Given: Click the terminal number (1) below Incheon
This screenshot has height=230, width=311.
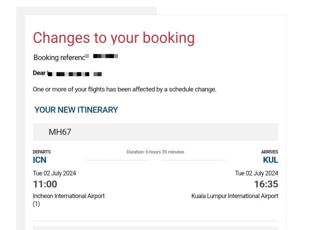Looking at the screenshot, I should 36,204.
